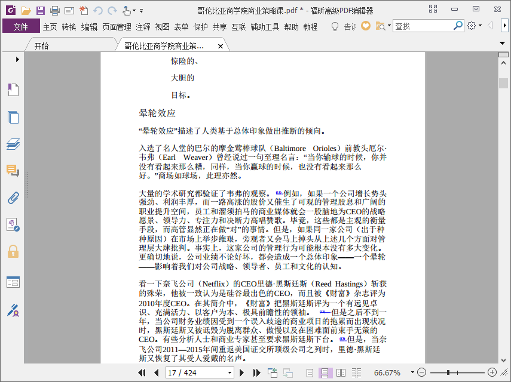Open the page number dropdown
The image size is (511, 382).
230,373
